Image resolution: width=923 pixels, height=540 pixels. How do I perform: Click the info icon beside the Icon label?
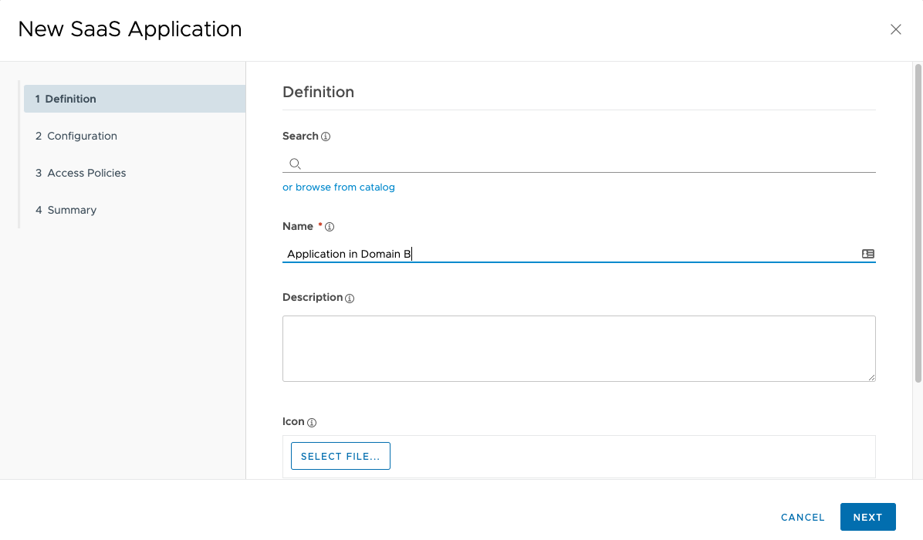312,423
